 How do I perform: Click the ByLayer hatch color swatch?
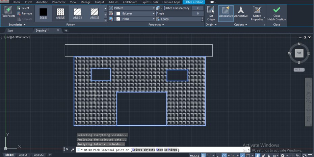(x=119, y=13)
